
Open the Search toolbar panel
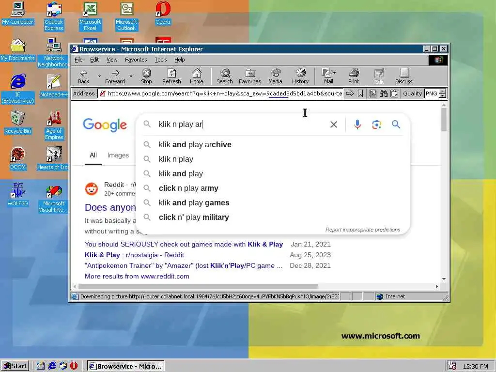click(225, 76)
